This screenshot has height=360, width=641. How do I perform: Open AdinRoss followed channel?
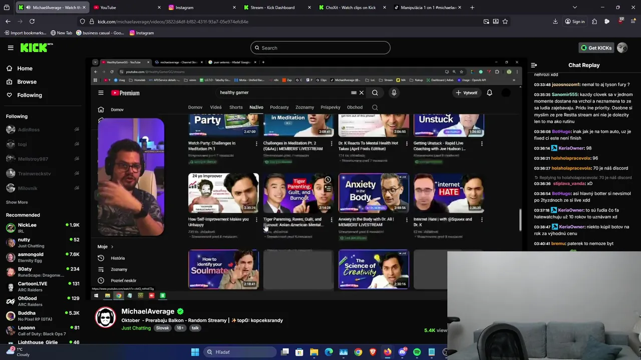pos(29,129)
